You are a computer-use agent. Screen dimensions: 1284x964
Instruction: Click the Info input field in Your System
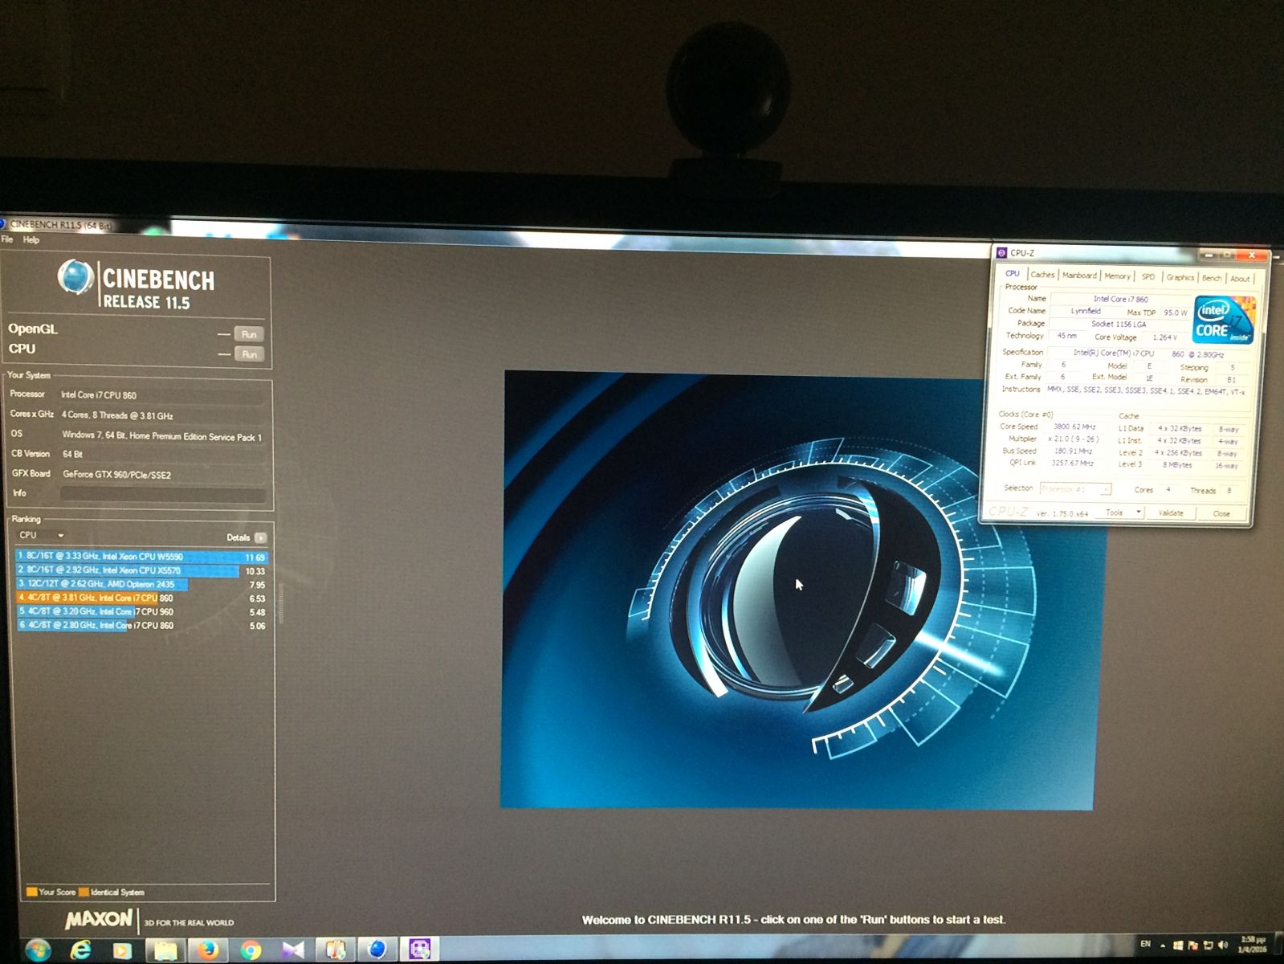click(162, 494)
